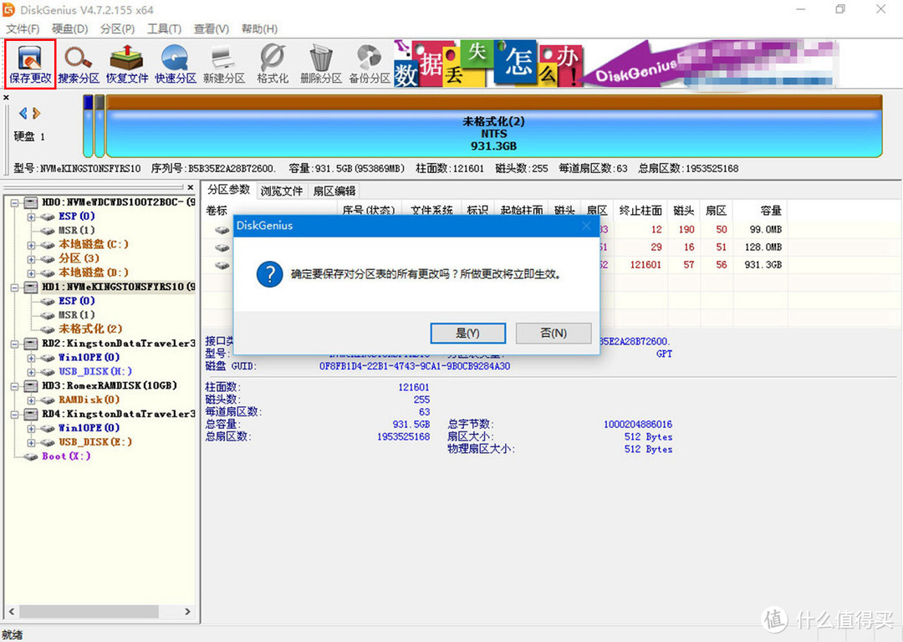Confirm saving with the 是(Y) button

[467, 333]
